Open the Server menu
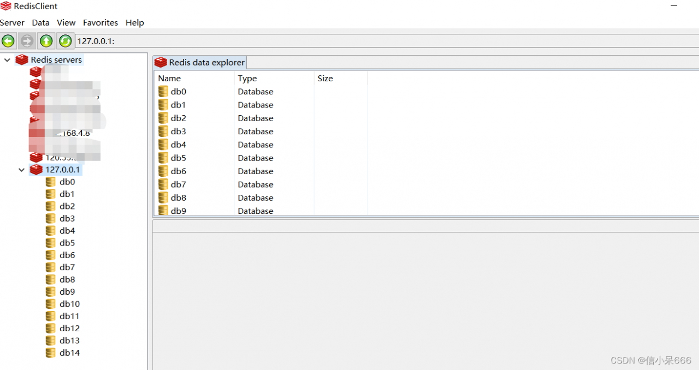Viewport: 699px width, 370px height. pos(12,23)
